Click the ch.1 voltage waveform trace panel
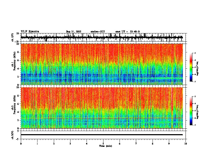The width and height of the screenshot is (209, 161). pos(104,37)
